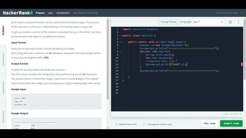246x138 pixels.
Task: Click the Output Format heading
Action: coord(20,64)
